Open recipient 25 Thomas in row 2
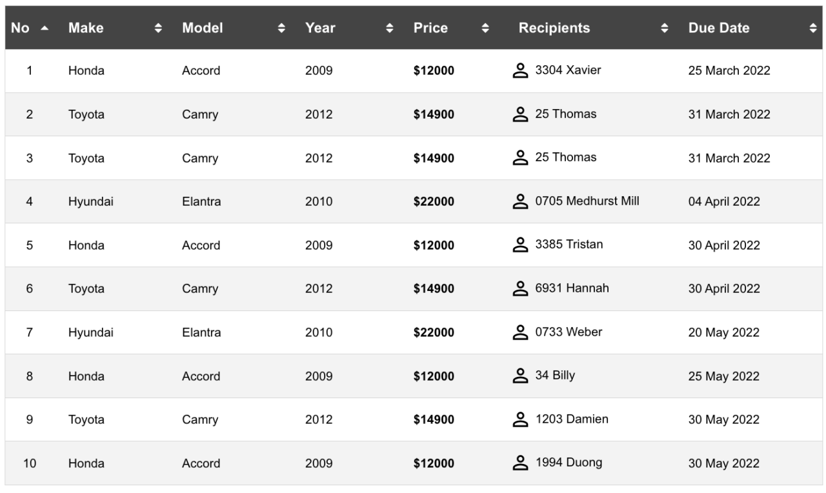 pos(566,114)
